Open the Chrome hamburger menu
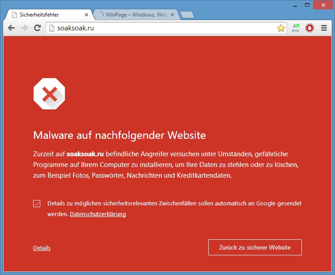 point(324,28)
